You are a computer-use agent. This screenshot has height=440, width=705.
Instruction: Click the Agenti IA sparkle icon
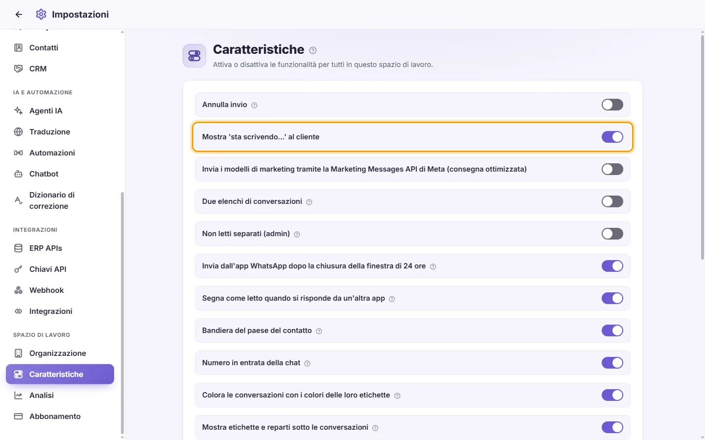(x=19, y=111)
